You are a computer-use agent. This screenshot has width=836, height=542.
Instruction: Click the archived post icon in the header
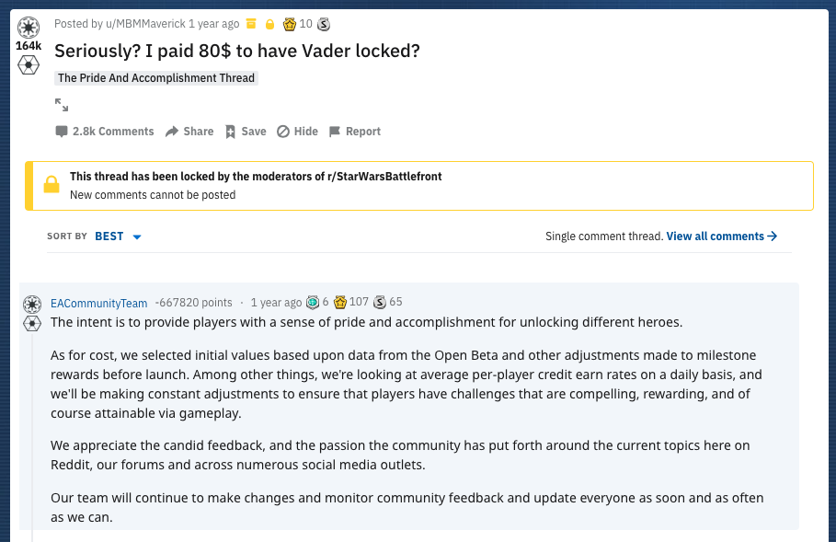252,24
